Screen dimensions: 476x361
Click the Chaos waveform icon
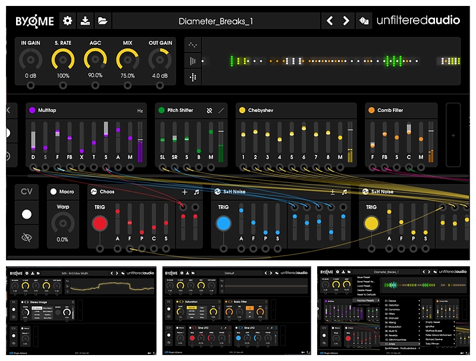coord(94,191)
